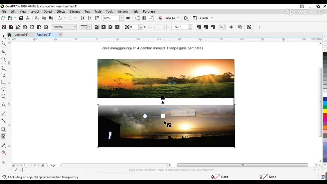Open the Redo history dropdown arrow
327x184 pixels.
[75, 18]
